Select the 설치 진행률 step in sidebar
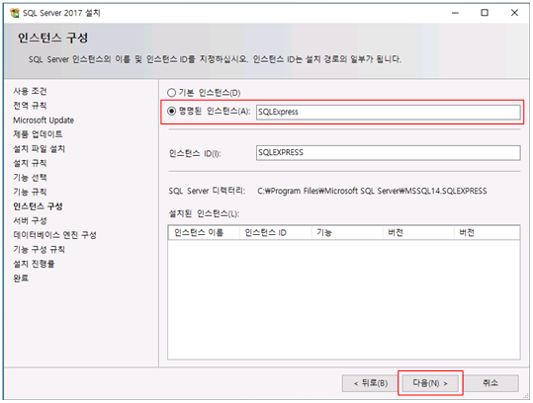The height and width of the screenshot is (403, 533). (34, 264)
